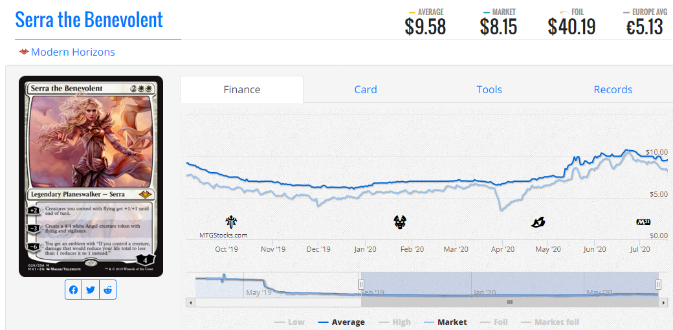
Task: Click the EUROPE AVG price €5.13
Action: point(645,27)
